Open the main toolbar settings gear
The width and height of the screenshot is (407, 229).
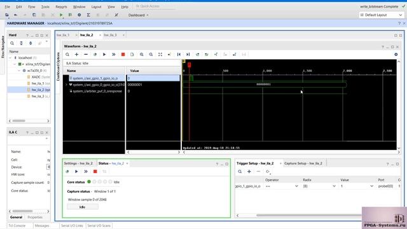[79, 15]
